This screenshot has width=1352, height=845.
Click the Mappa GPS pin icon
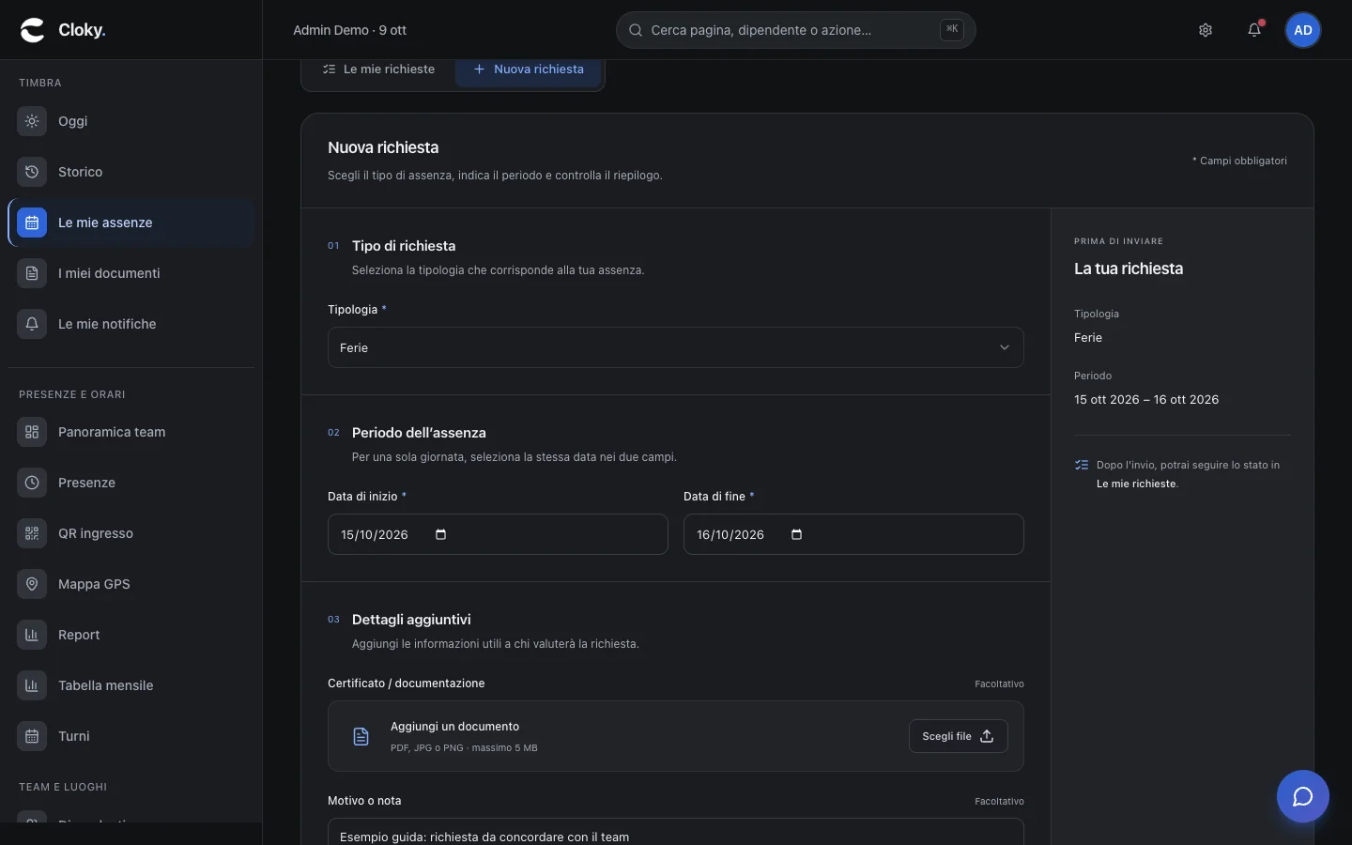coord(32,584)
